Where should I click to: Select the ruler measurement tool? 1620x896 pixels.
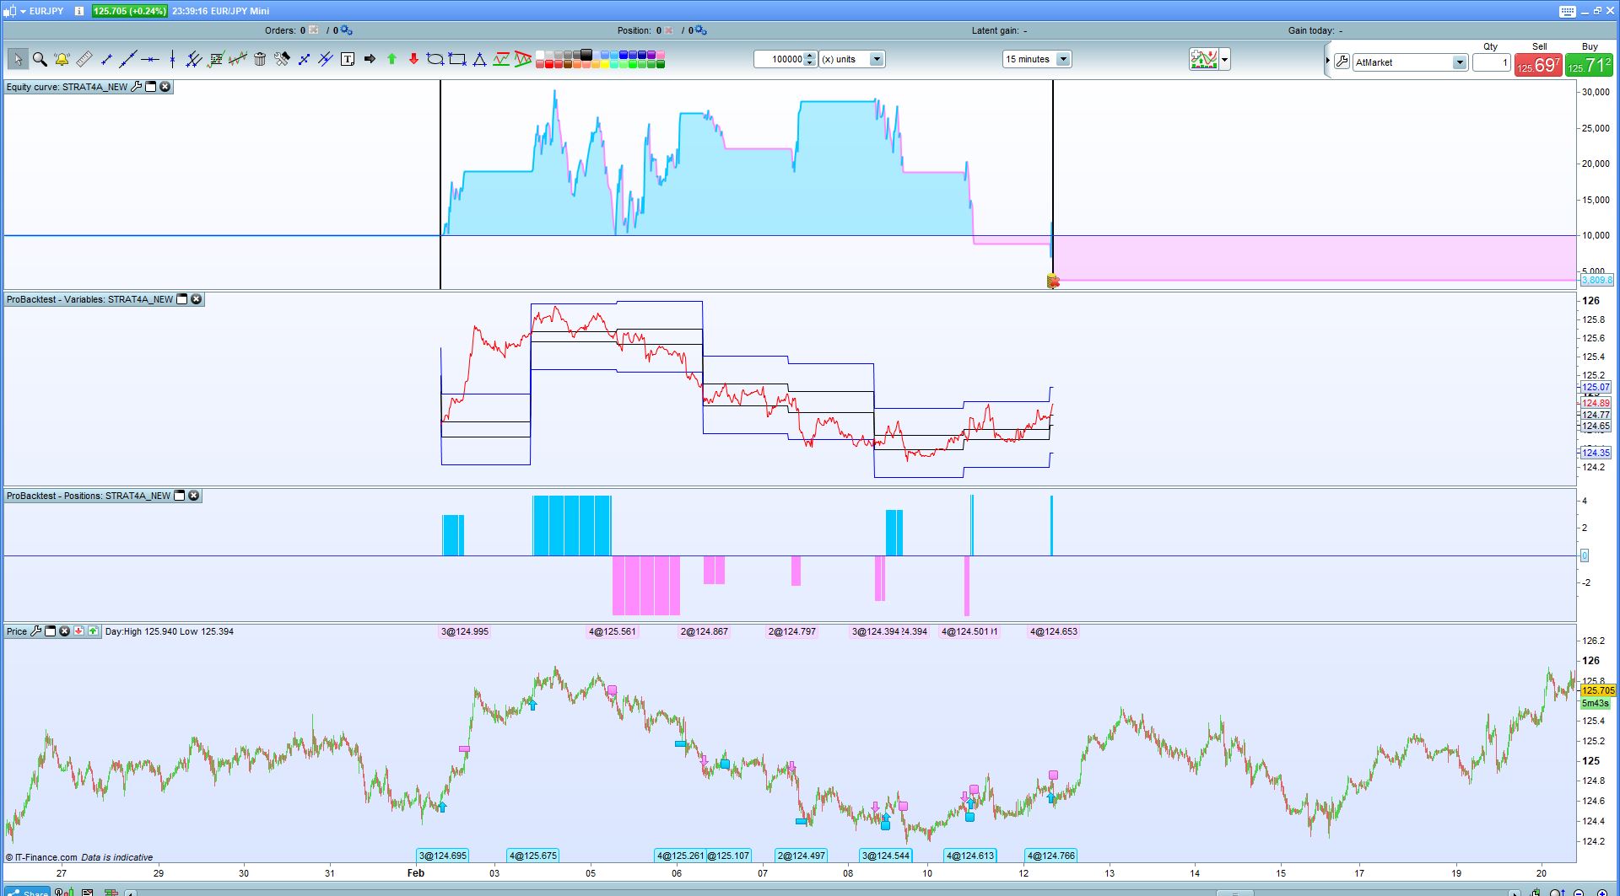coord(84,59)
